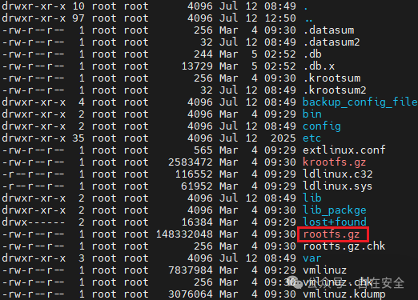Click the bin directory name
Screen dimensions: 418x300
point(312,114)
